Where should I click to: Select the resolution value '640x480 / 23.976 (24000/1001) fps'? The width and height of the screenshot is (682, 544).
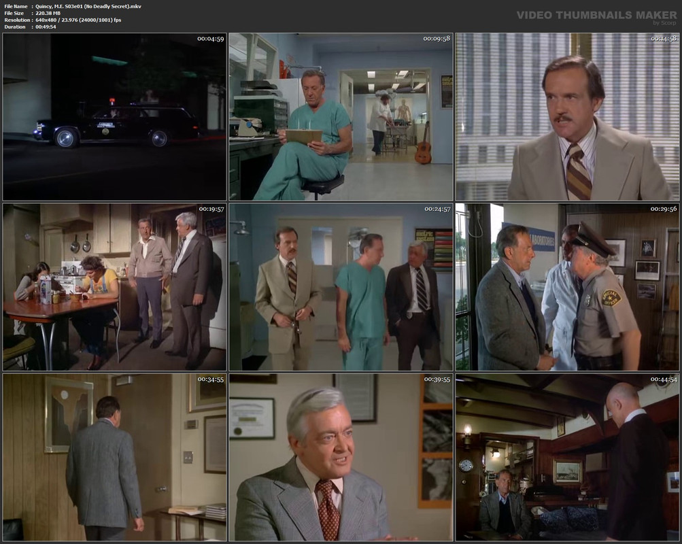pyautogui.click(x=78, y=20)
